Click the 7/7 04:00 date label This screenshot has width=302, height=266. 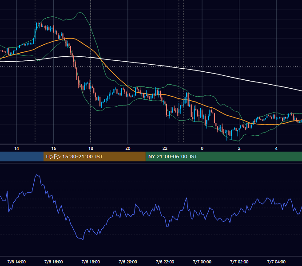276,262
